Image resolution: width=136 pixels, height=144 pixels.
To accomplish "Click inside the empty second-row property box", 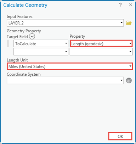I will 101,52.
